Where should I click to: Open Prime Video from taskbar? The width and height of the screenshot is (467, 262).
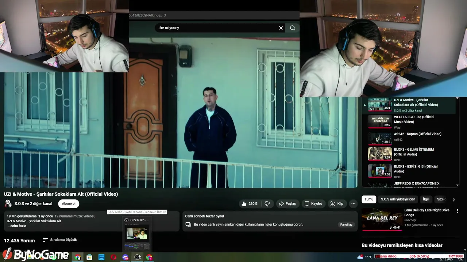pos(101,257)
